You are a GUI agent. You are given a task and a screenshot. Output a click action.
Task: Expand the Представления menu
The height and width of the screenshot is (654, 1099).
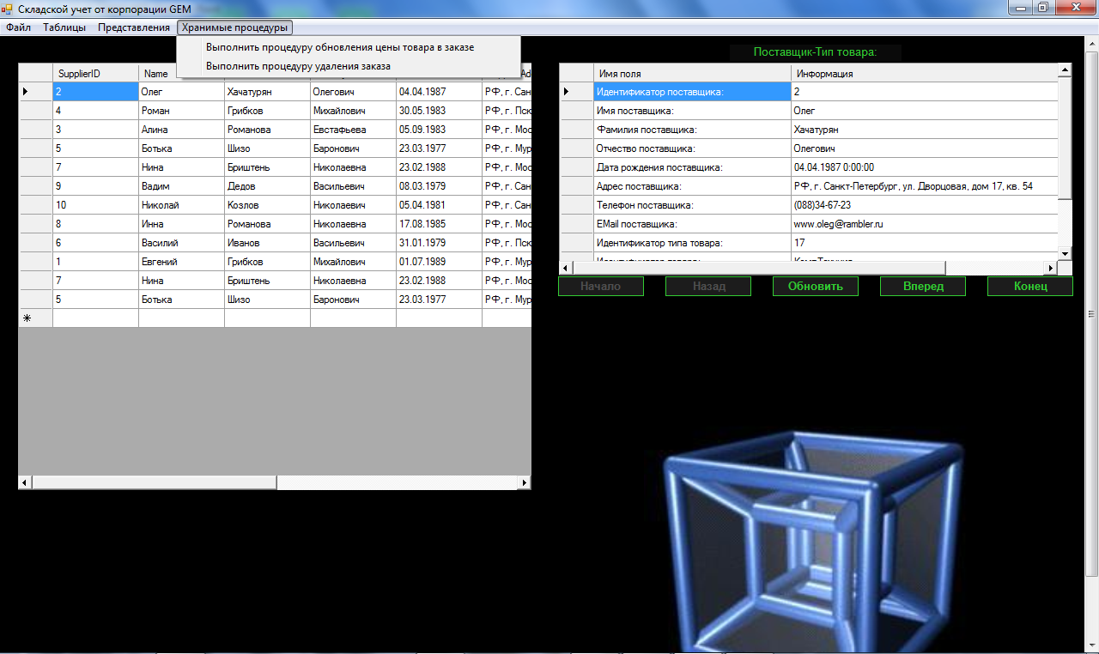[134, 27]
